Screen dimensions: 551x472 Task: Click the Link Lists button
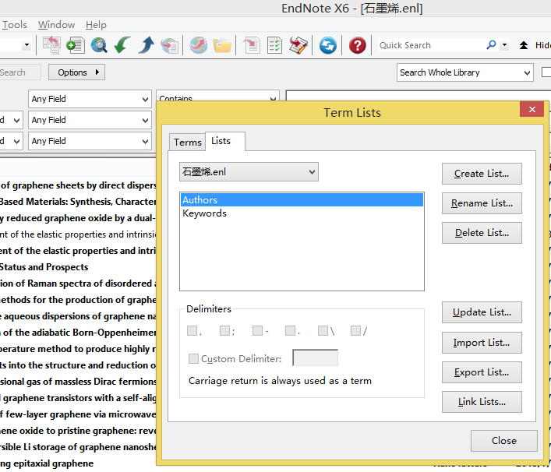click(482, 402)
